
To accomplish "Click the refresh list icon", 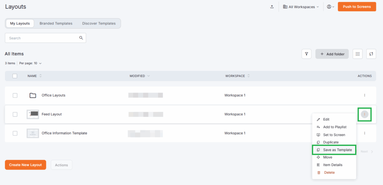I will click(x=371, y=54).
